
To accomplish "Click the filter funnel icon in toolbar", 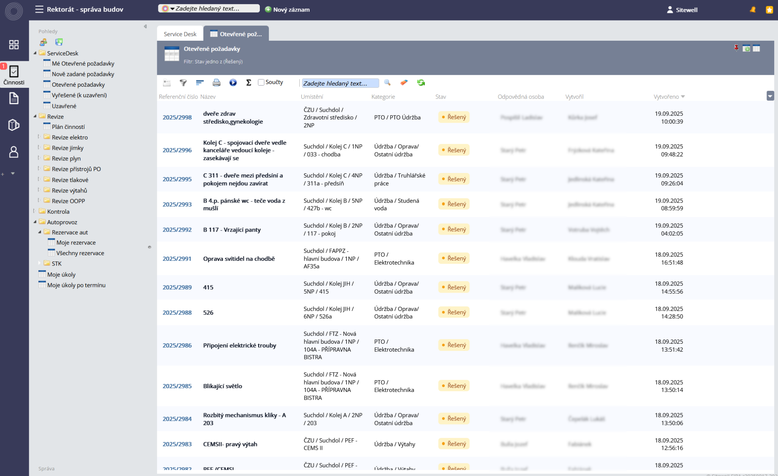I will pyautogui.click(x=183, y=83).
